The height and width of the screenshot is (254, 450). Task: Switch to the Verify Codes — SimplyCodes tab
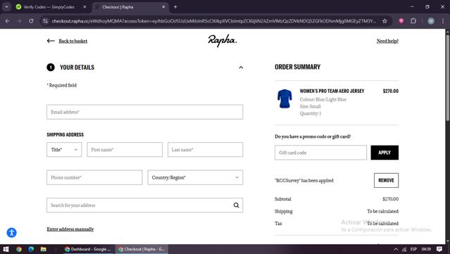pyautogui.click(x=49, y=7)
